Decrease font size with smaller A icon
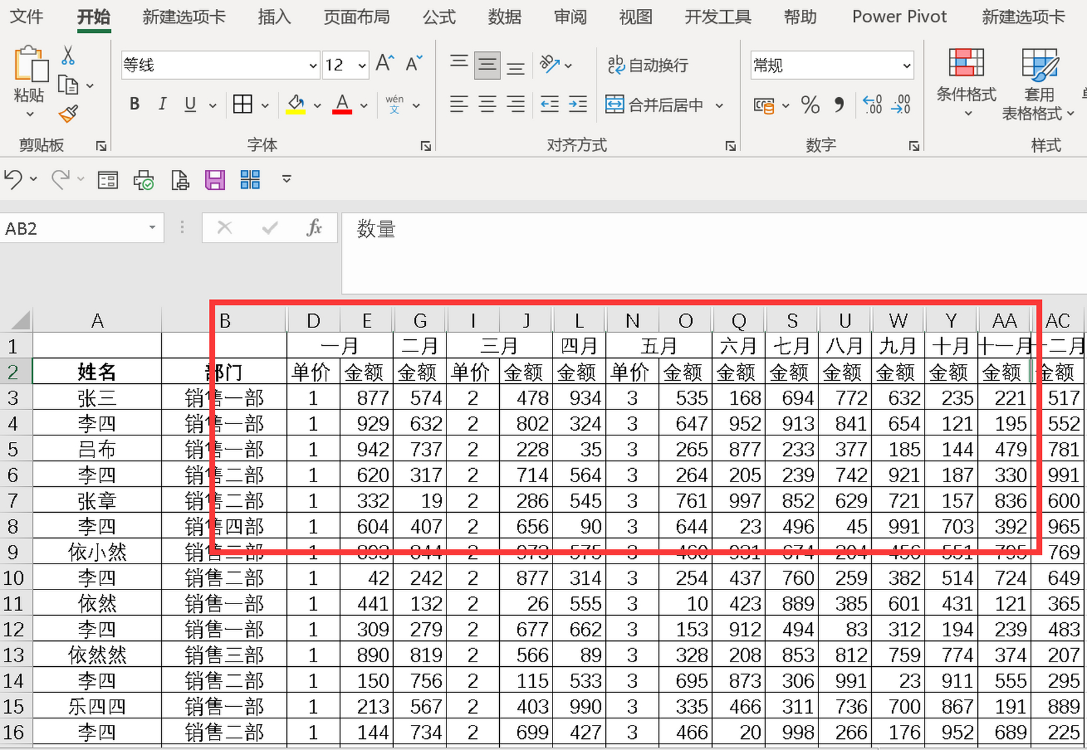The width and height of the screenshot is (1087, 750). click(x=414, y=63)
